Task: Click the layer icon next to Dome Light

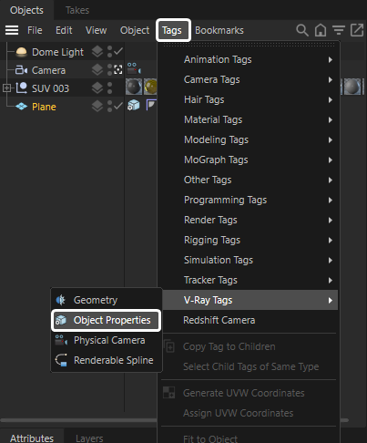Action: tap(97, 51)
